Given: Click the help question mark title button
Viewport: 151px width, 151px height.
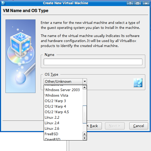Looking at the screenshot, I should [x=130, y=3].
